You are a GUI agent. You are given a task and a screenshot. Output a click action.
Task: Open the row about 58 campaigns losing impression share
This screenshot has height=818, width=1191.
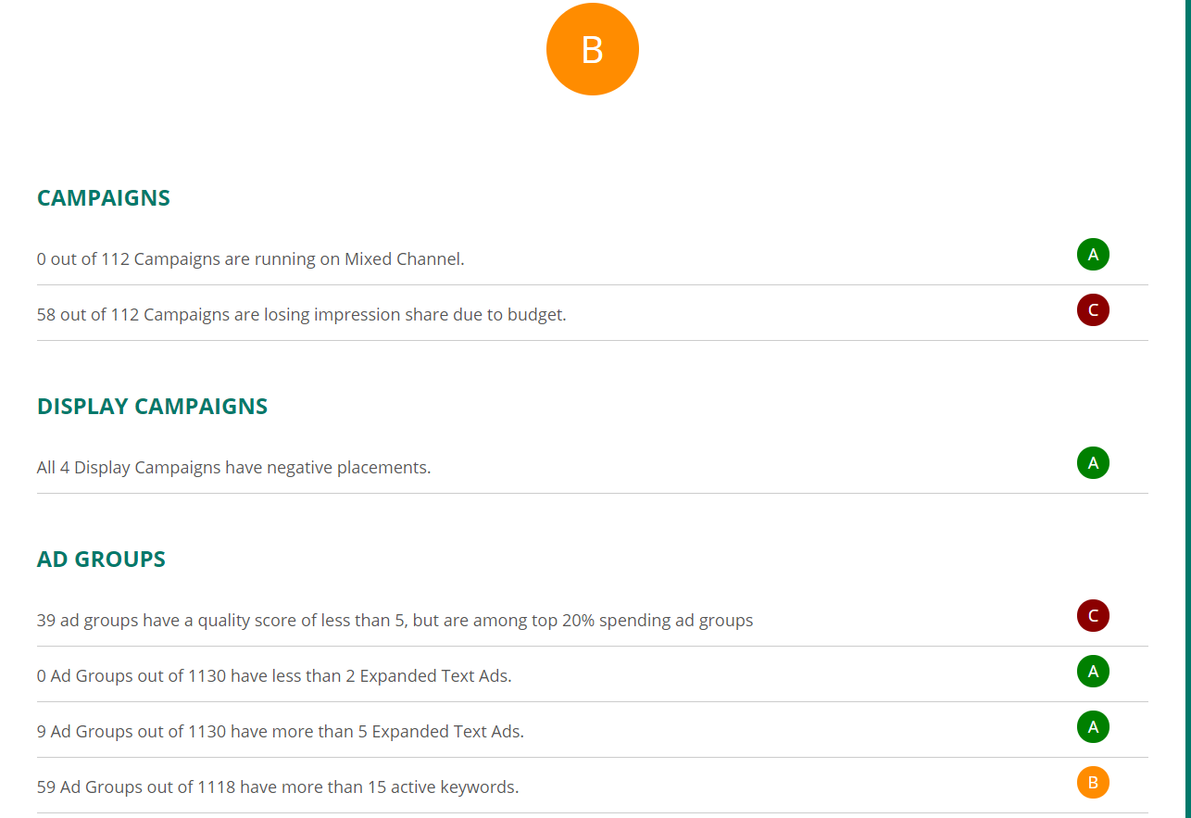pos(593,313)
